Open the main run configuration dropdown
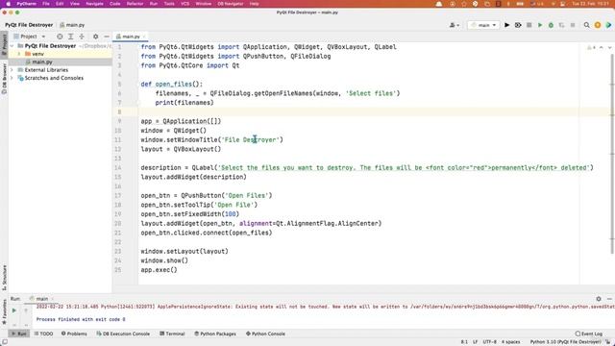 click(483, 25)
